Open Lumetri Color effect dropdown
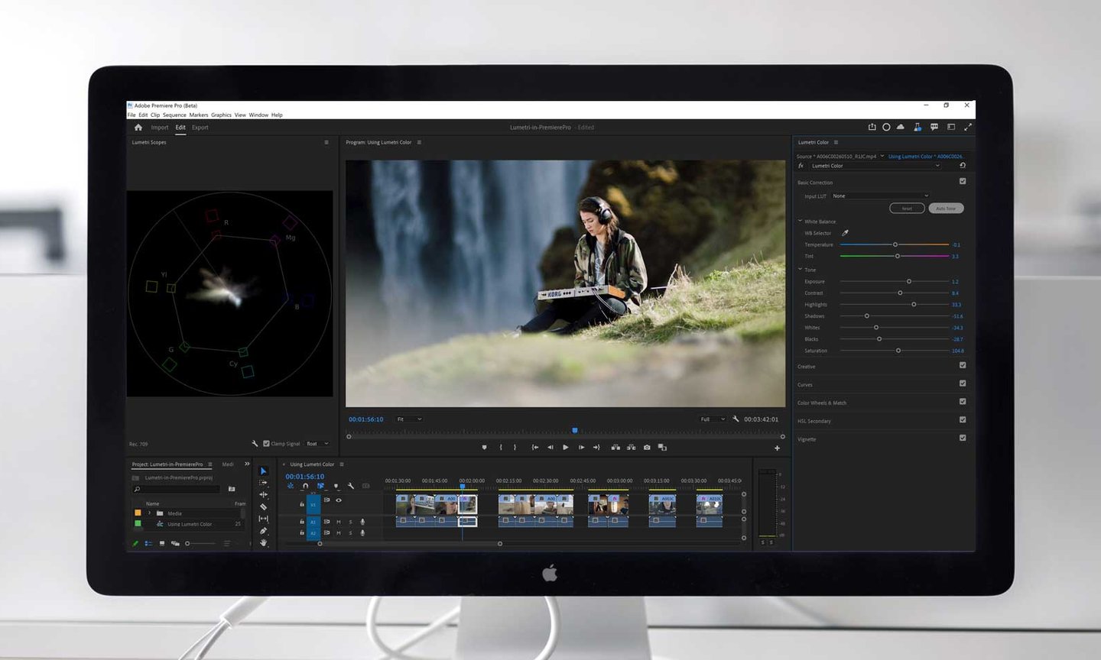The width and height of the screenshot is (1101, 660). tap(875, 165)
